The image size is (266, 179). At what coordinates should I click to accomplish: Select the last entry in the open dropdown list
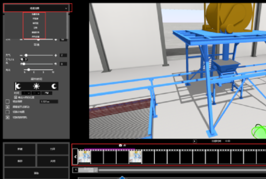pos(35,37)
